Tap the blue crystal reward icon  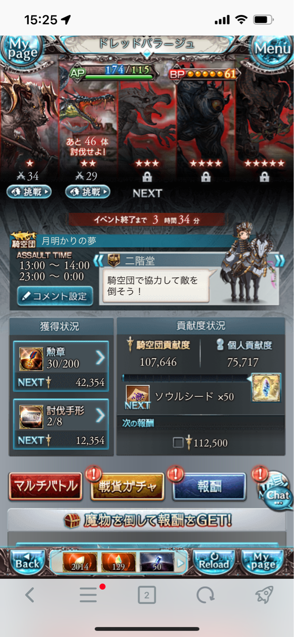coord(266,388)
